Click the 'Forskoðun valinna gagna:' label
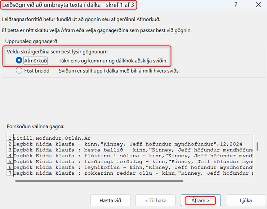 click(36, 126)
